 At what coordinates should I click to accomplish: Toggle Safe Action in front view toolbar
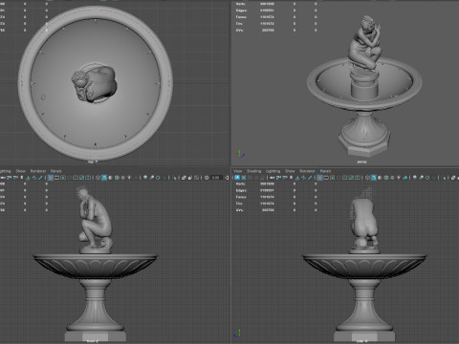click(x=81, y=178)
